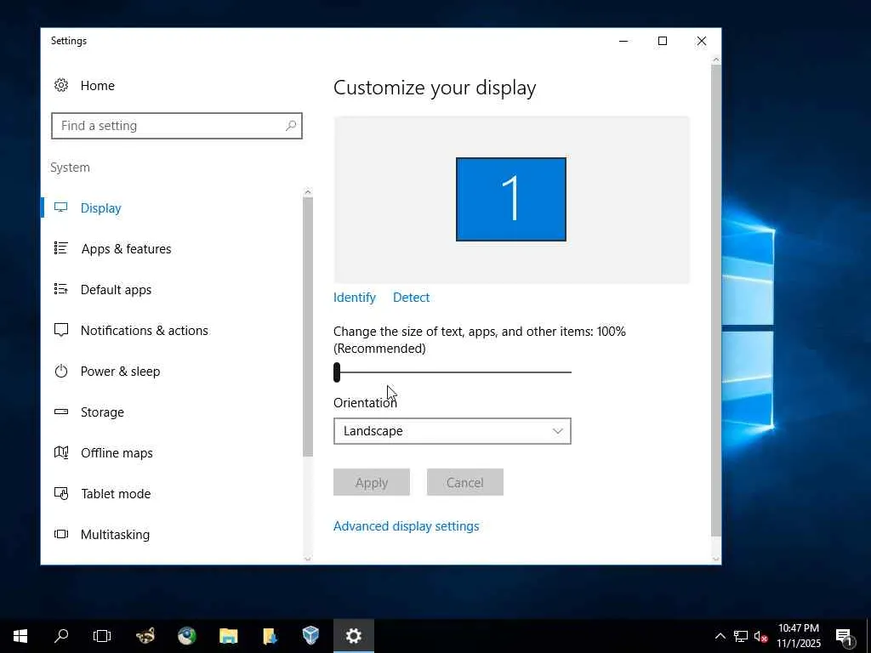Click the Notifications & actions speech bubble icon
The image size is (871, 653).
pos(60,330)
